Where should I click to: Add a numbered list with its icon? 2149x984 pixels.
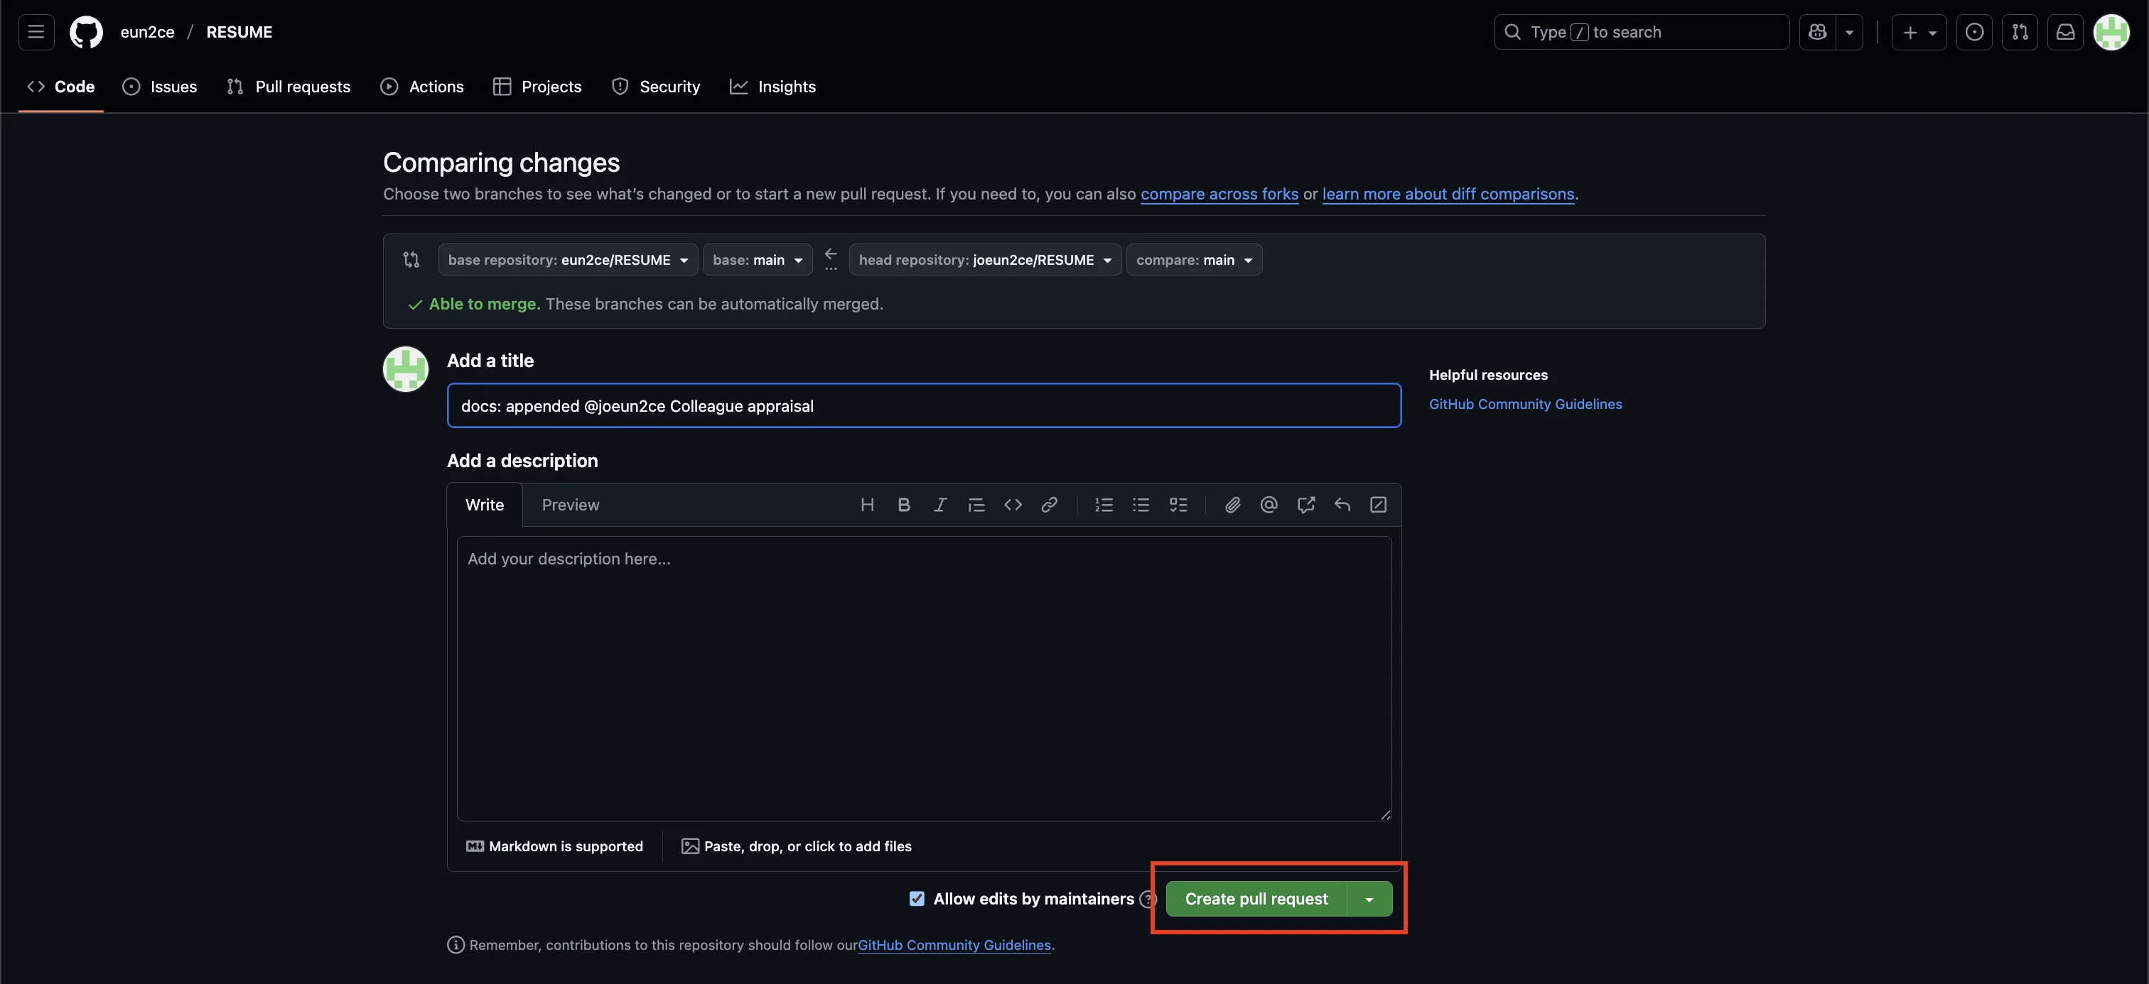point(1104,505)
